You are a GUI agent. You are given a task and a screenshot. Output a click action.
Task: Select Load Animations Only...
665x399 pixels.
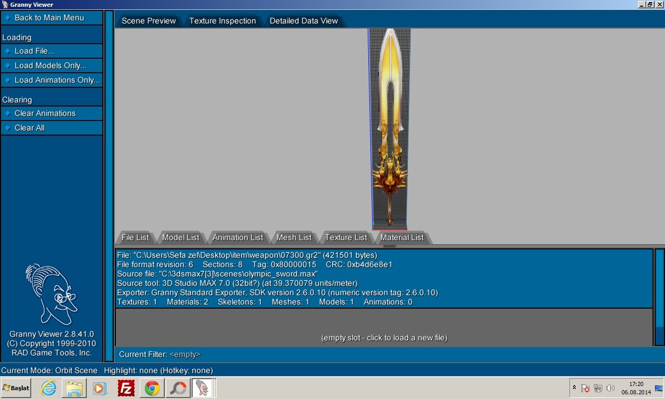point(52,80)
